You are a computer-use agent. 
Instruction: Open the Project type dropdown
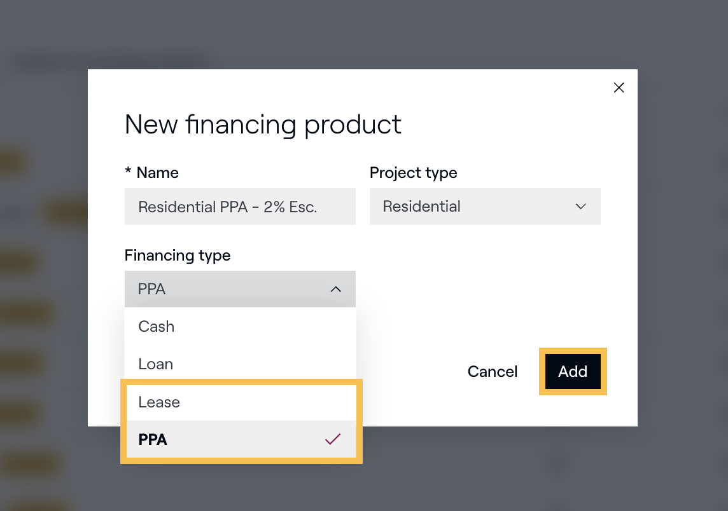[484, 207]
